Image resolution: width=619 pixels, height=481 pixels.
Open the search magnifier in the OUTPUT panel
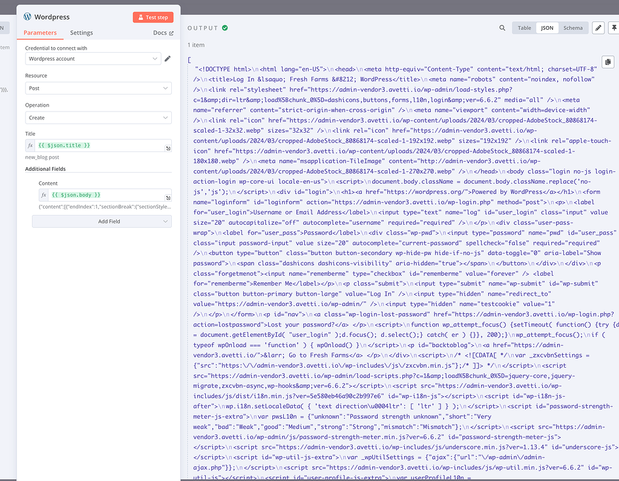pyautogui.click(x=503, y=27)
